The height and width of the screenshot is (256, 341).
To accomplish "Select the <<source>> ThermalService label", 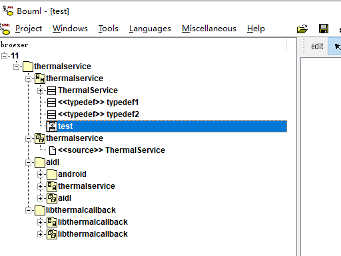I will pyautogui.click(x=111, y=150).
